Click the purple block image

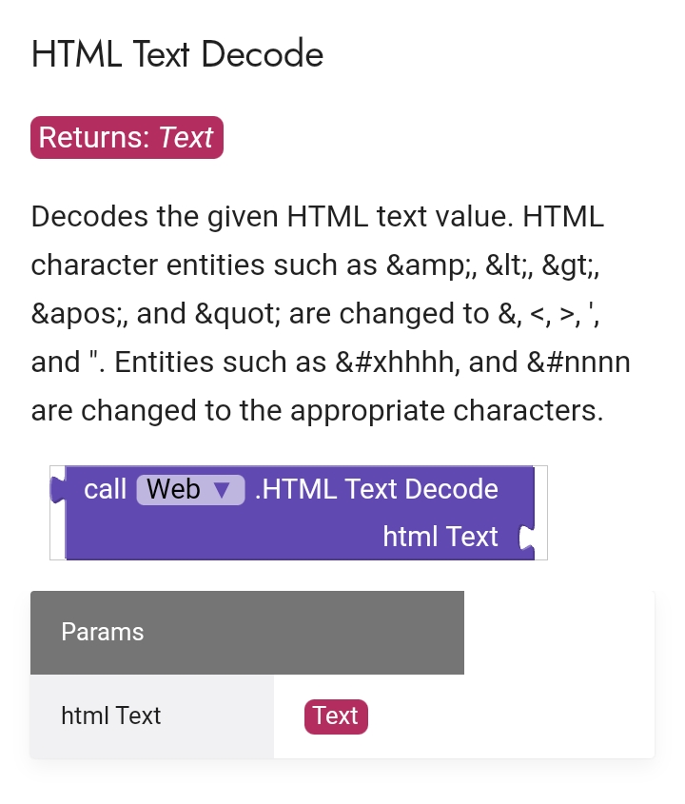[x=299, y=513]
